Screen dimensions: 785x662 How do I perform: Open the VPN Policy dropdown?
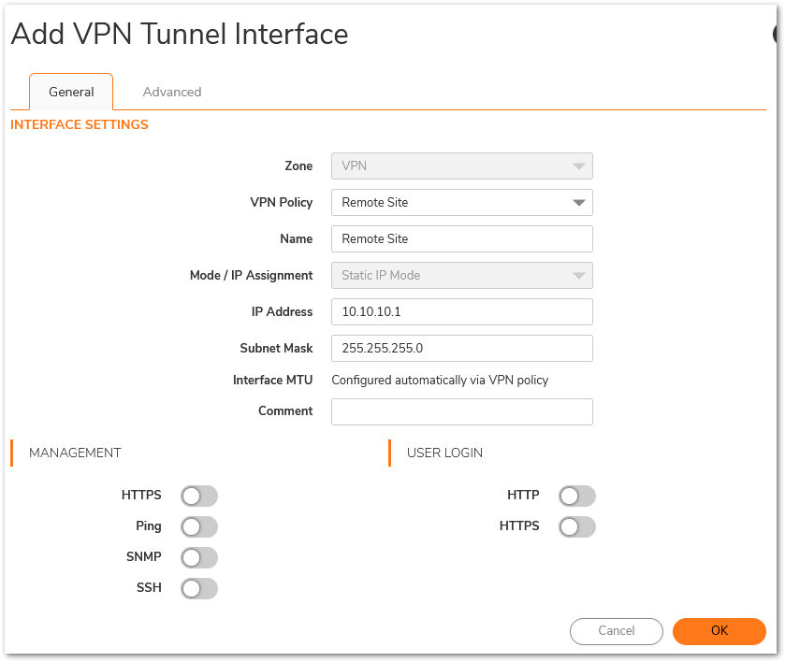(461, 202)
